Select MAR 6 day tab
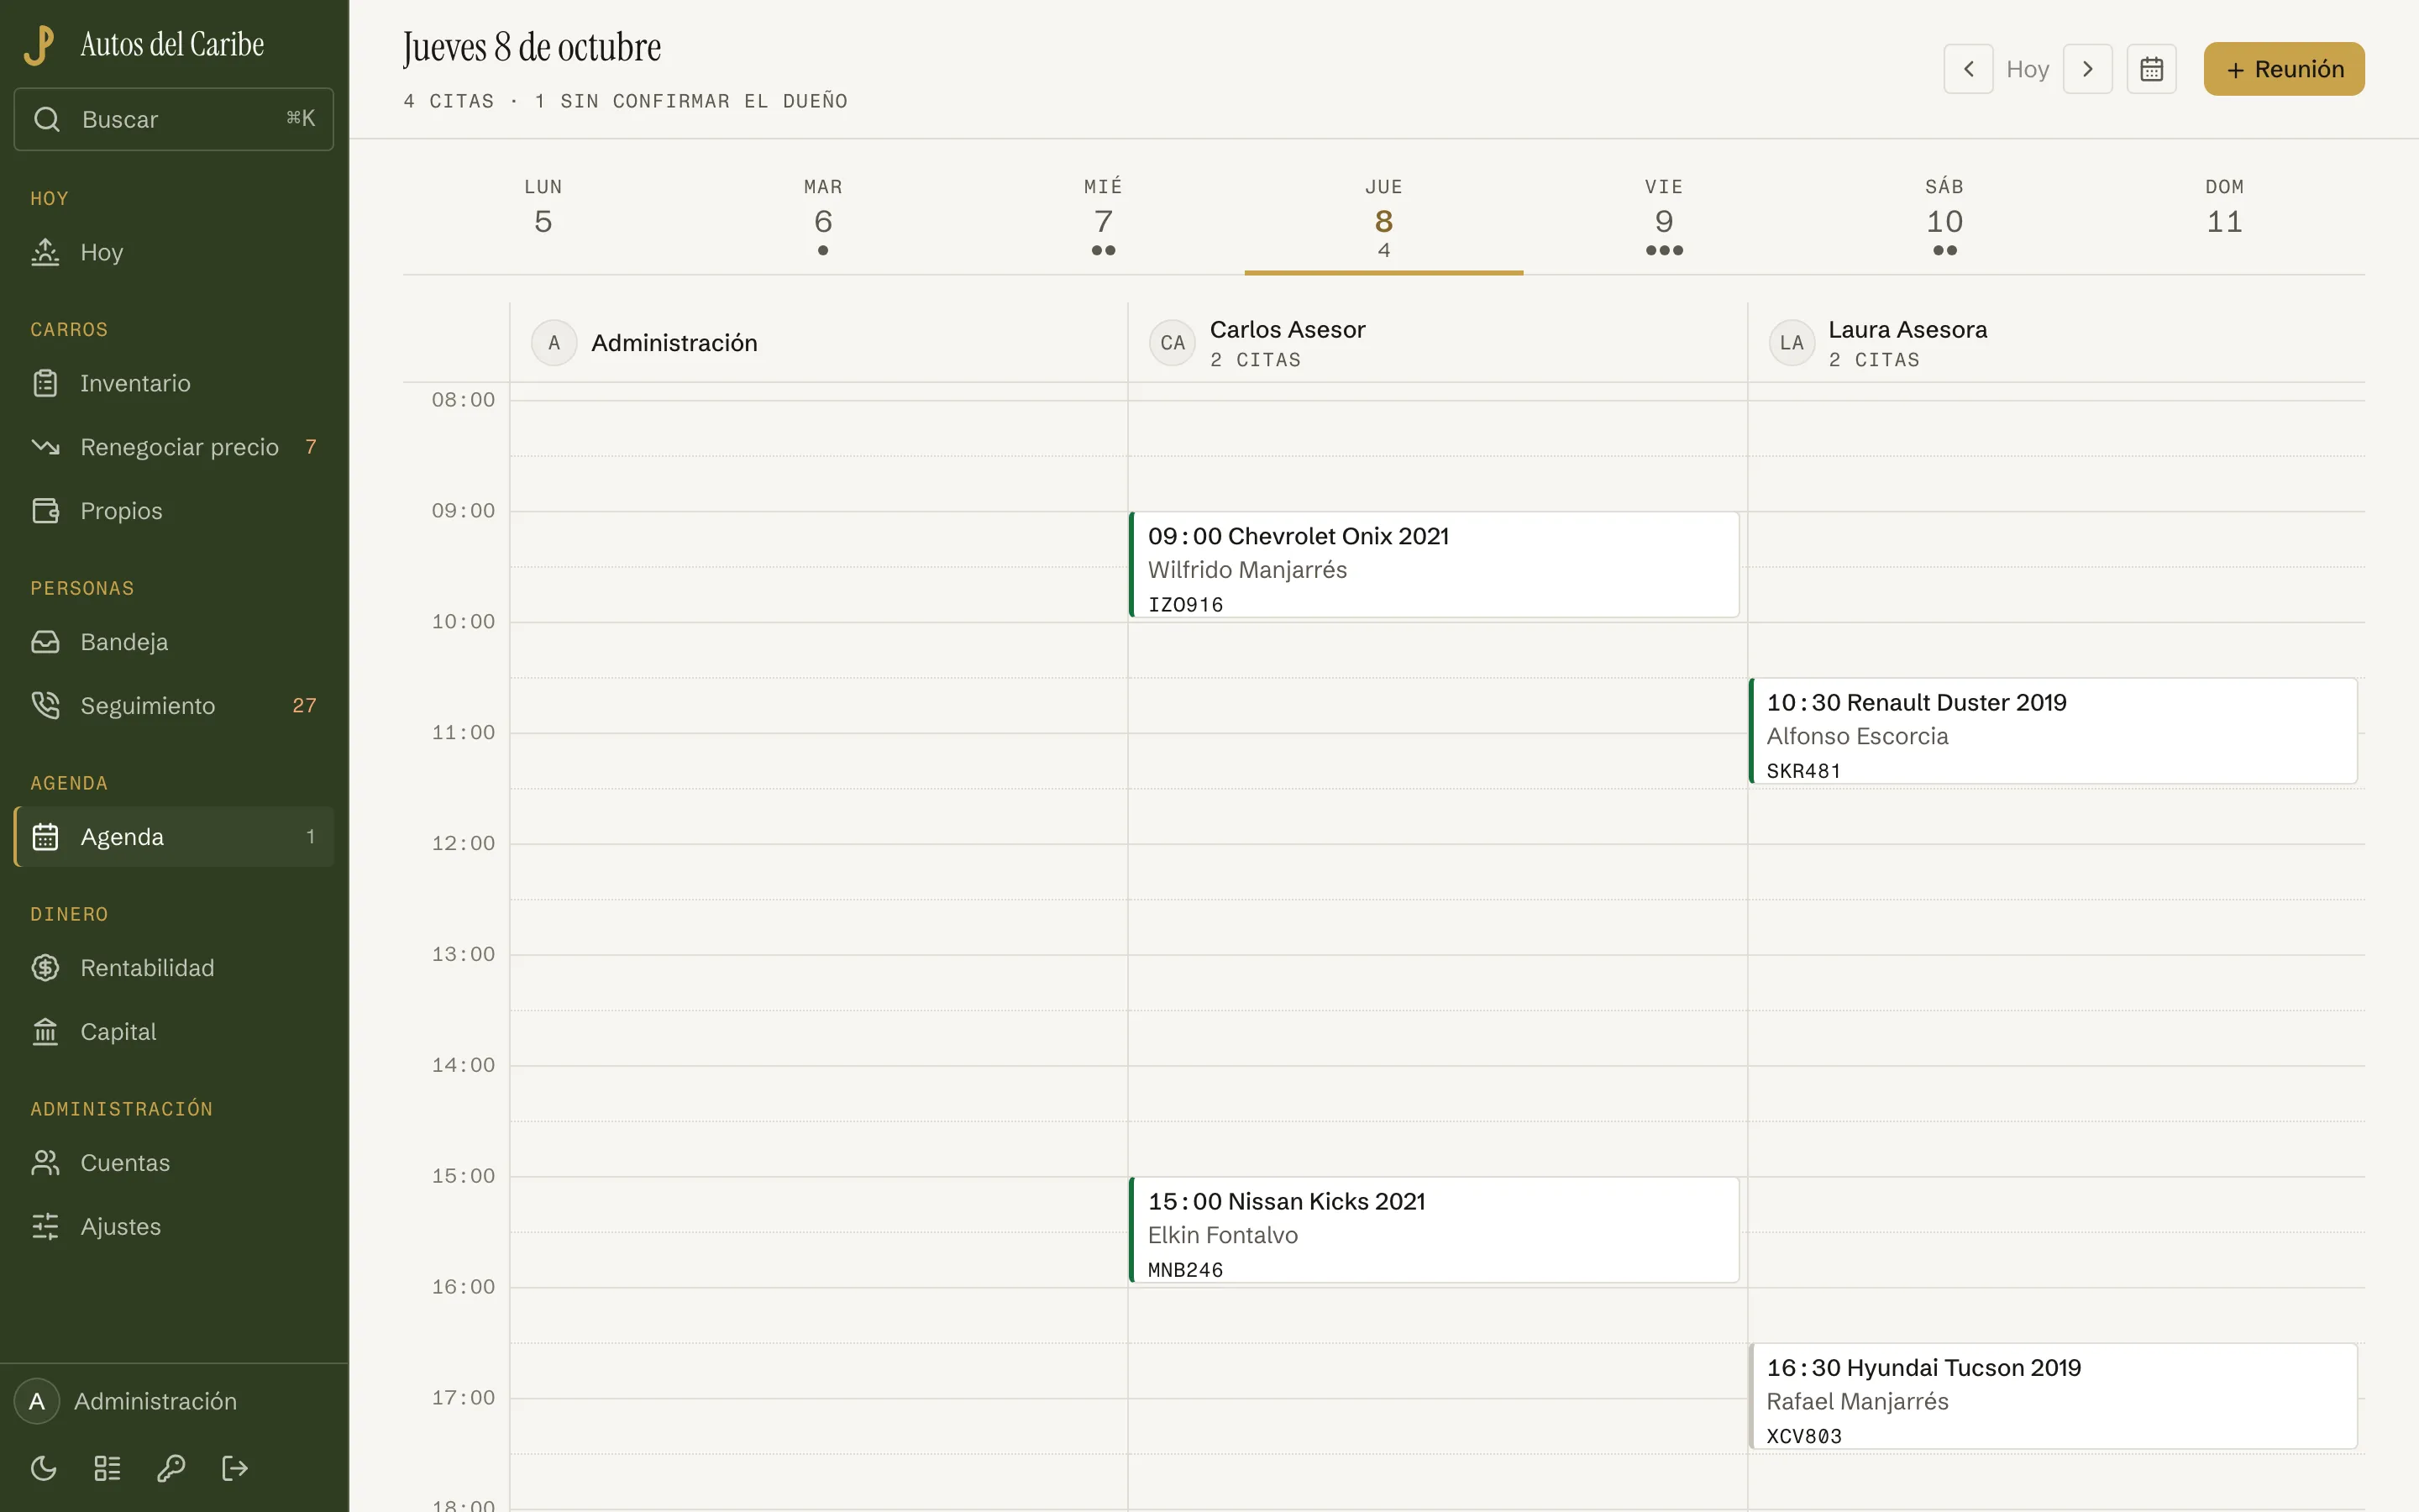Screen dimensions: 2419x1512 point(822,218)
